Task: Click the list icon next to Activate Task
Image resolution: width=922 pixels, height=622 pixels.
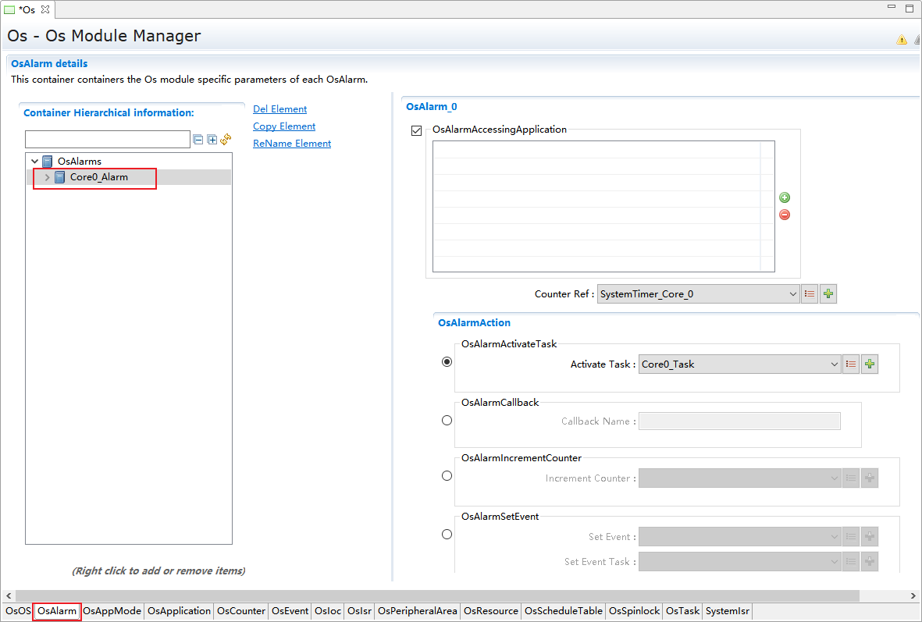Action: [851, 364]
